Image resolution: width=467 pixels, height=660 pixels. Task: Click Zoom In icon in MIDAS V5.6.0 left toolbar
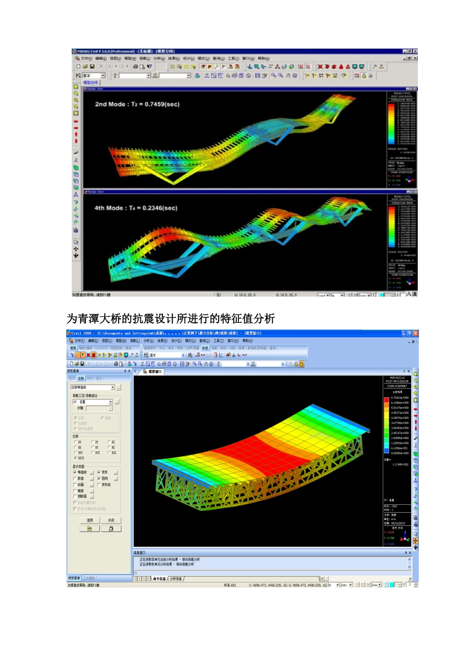click(x=76, y=100)
